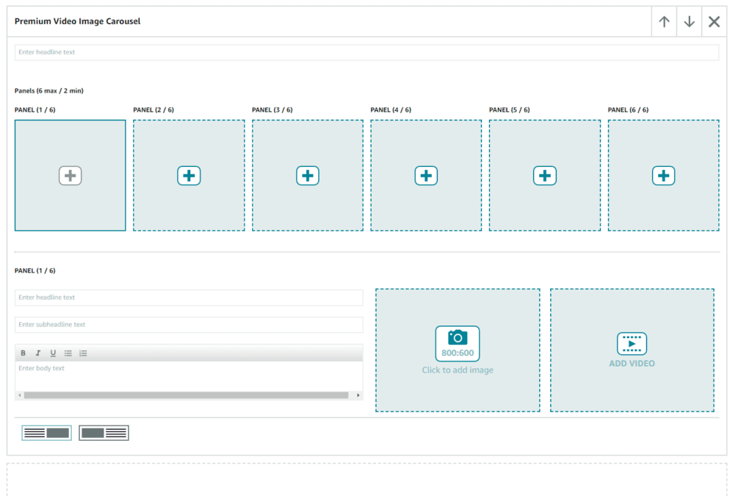The width and height of the screenshot is (752, 496).
Task: Remove the Premium Video Image Carousel module
Action: pyautogui.click(x=714, y=21)
